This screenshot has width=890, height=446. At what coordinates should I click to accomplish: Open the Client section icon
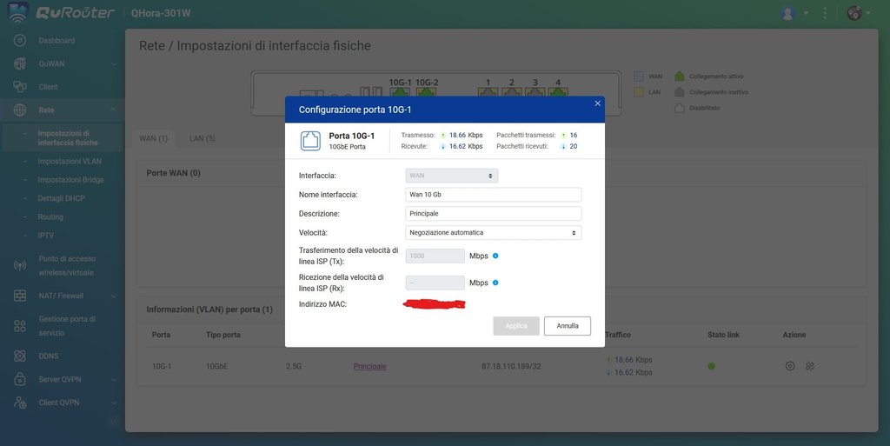19,87
